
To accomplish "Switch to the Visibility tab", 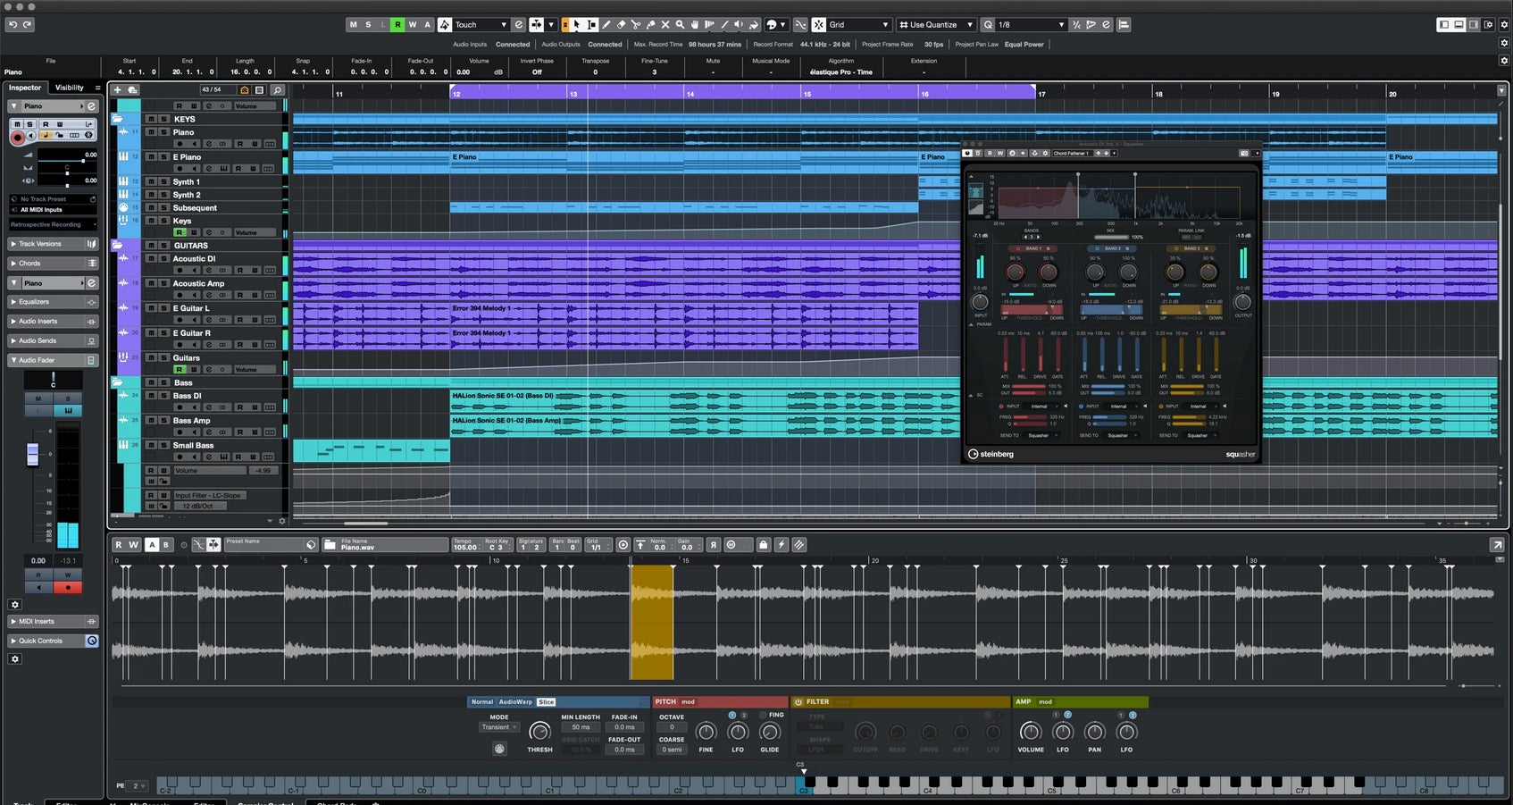I will point(69,88).
